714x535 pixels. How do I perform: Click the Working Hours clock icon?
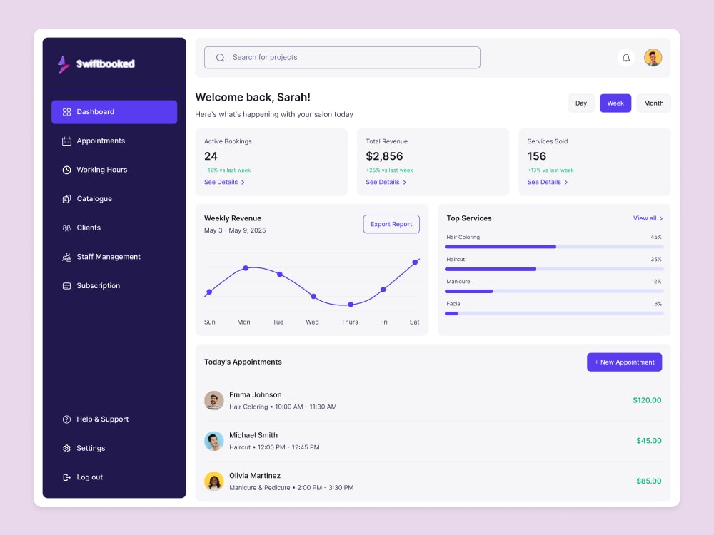(x=66, y=170)
